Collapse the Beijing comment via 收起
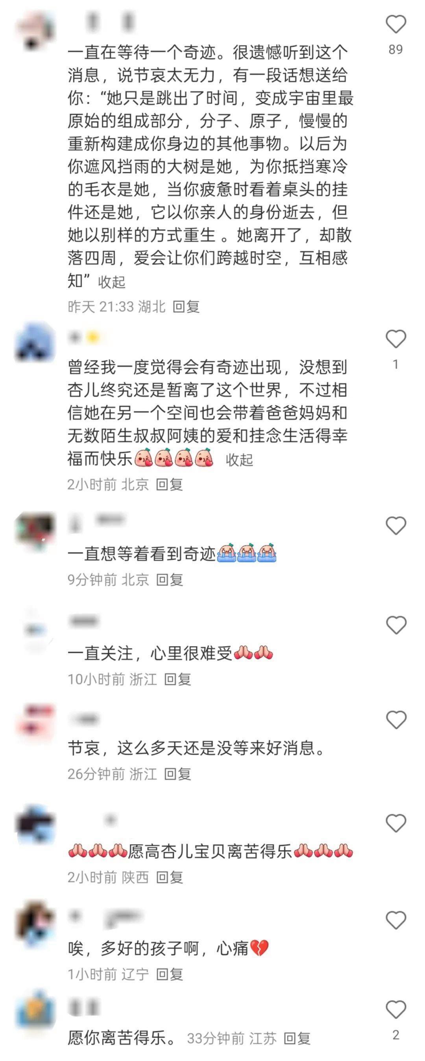425x1061 pixels. pyautogui.click(x=239, y=460)
